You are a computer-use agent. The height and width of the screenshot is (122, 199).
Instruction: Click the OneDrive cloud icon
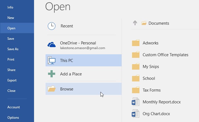(52, 45)
